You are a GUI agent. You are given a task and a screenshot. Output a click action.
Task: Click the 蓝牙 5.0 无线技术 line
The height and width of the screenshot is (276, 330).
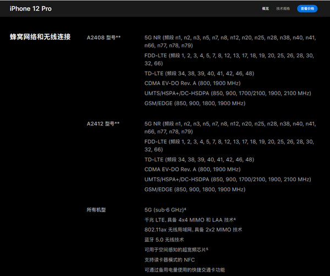click(x=164, y=240)
